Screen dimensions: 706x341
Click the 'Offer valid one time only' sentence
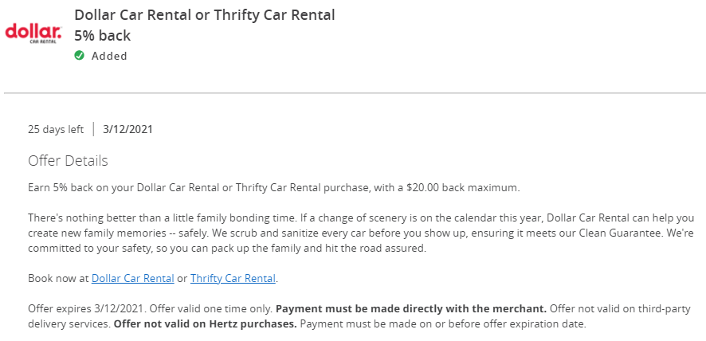tap(211, 309)
